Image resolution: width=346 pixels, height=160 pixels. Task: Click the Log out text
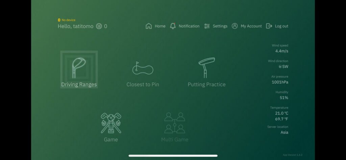(281, 26)
